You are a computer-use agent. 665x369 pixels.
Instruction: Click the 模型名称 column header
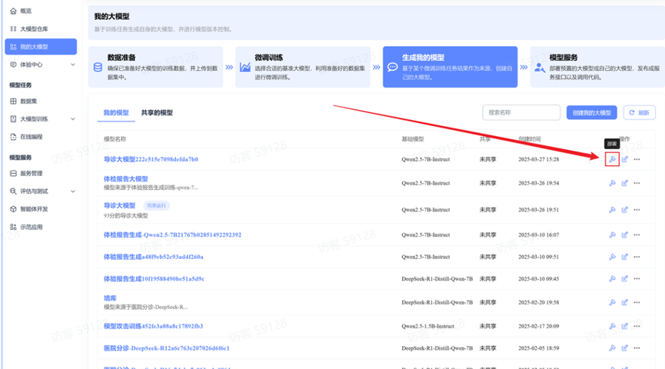pyautogui.click(x=115, y=139)
